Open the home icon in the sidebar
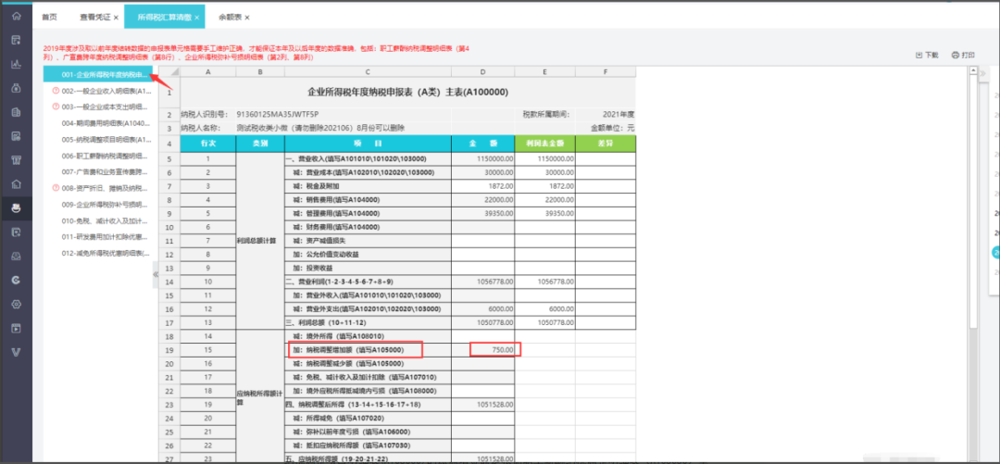 click(x=16, y=17)
